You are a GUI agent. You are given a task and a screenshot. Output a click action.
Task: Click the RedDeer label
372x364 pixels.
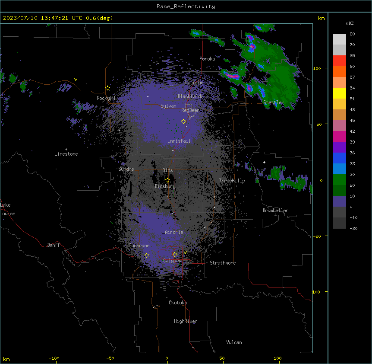(190, 110)
